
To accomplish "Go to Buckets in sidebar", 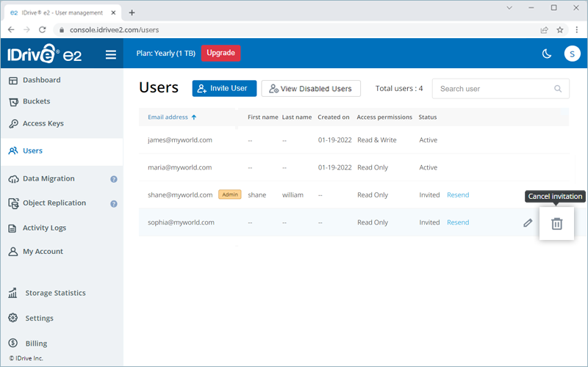I will [36, 101].
